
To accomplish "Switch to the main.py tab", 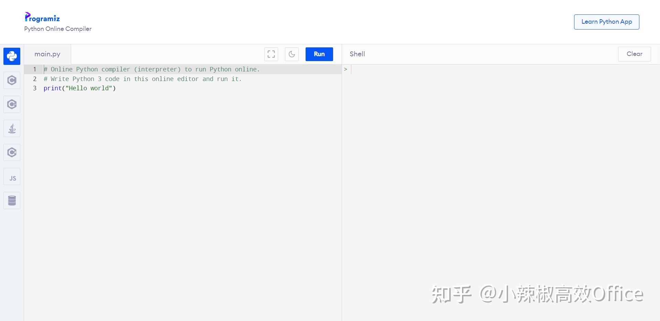I will tap(47, 54).
